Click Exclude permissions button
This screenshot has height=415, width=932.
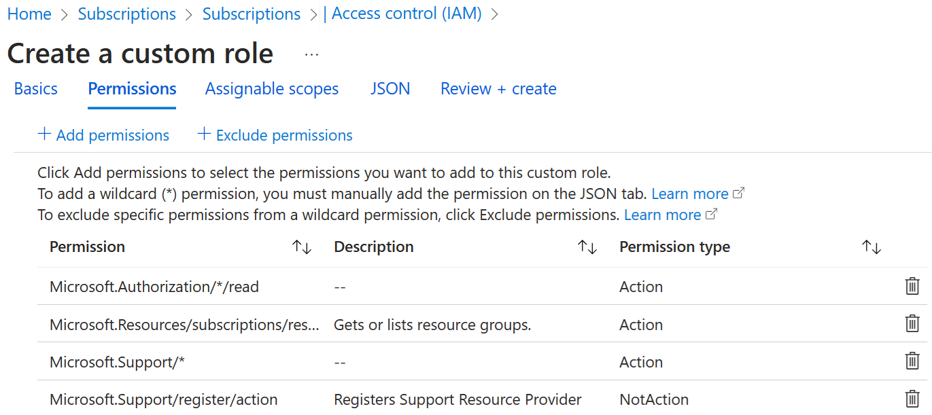pyautogui.click(x=275, y=135)
